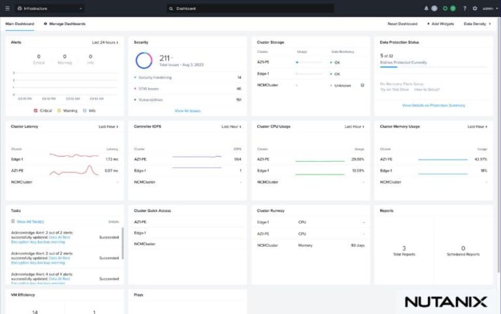Click the Vulnerabilities row
This screenshot has width=501, height=314.
(x=188, y=100)
